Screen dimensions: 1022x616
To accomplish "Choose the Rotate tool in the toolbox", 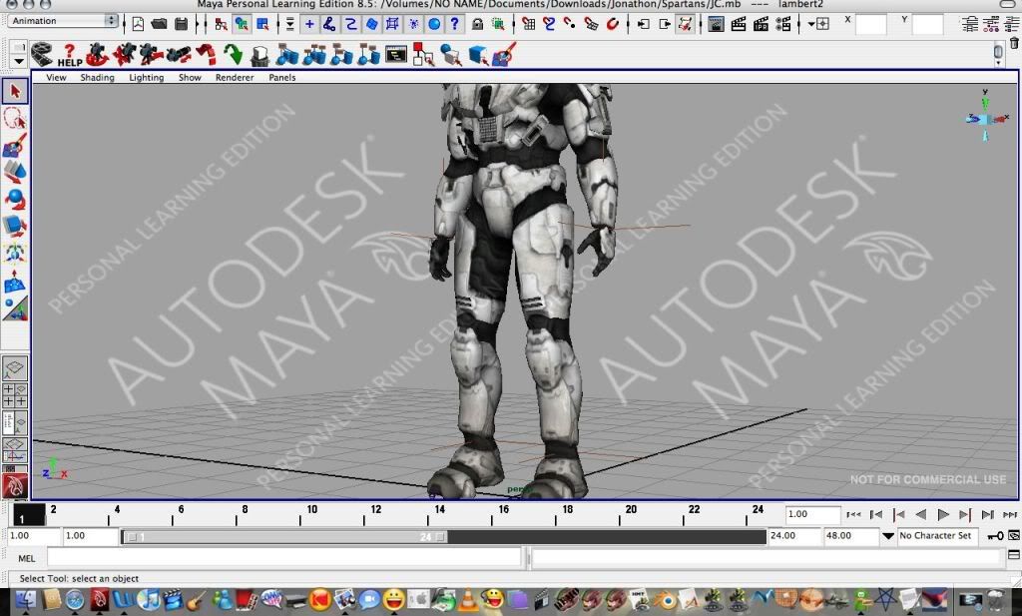I will point(15,199).
